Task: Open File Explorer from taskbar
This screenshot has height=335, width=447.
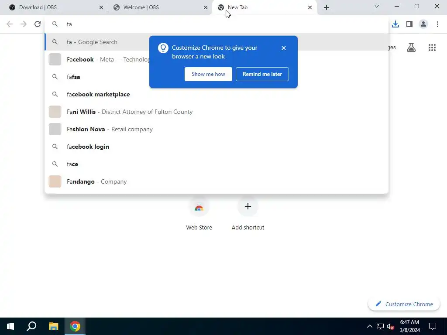Action: pyautogui.click(x=53, y=326)
